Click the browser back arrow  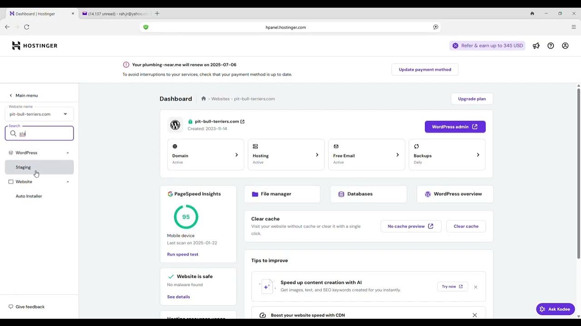[x=7, y=27]
